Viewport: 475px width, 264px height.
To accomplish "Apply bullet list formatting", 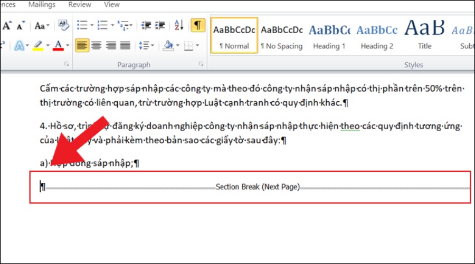I will 82,25.
